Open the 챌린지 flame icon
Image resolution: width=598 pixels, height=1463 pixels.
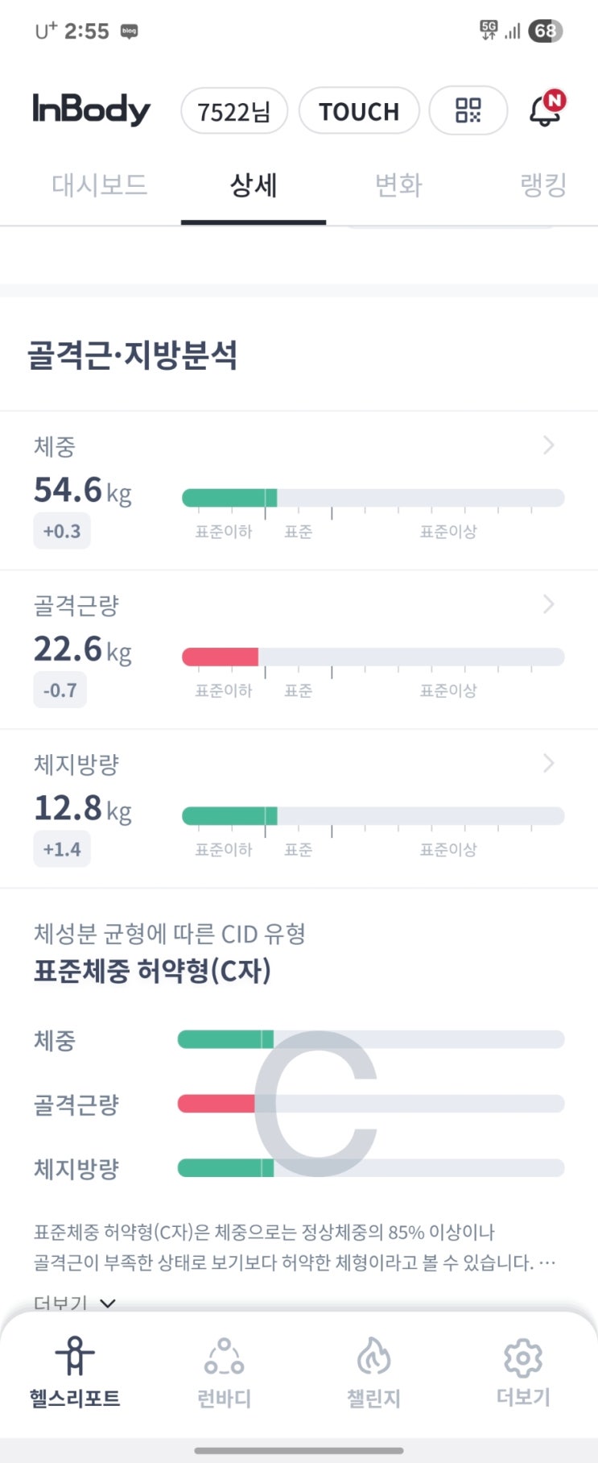(373, 1357)
